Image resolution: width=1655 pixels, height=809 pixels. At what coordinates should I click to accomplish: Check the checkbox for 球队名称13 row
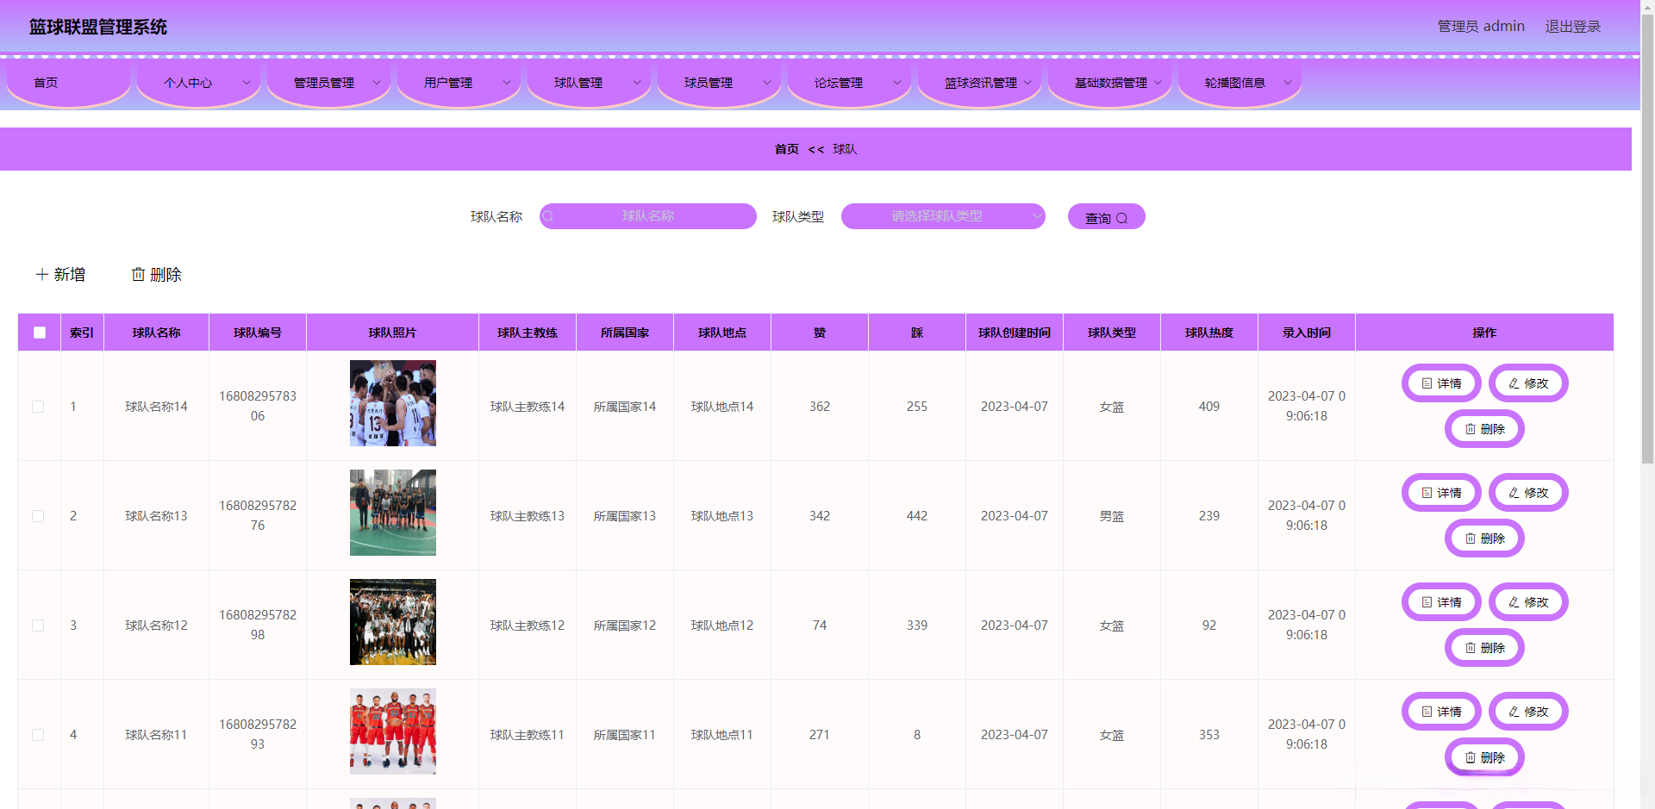tap(38, 516)
